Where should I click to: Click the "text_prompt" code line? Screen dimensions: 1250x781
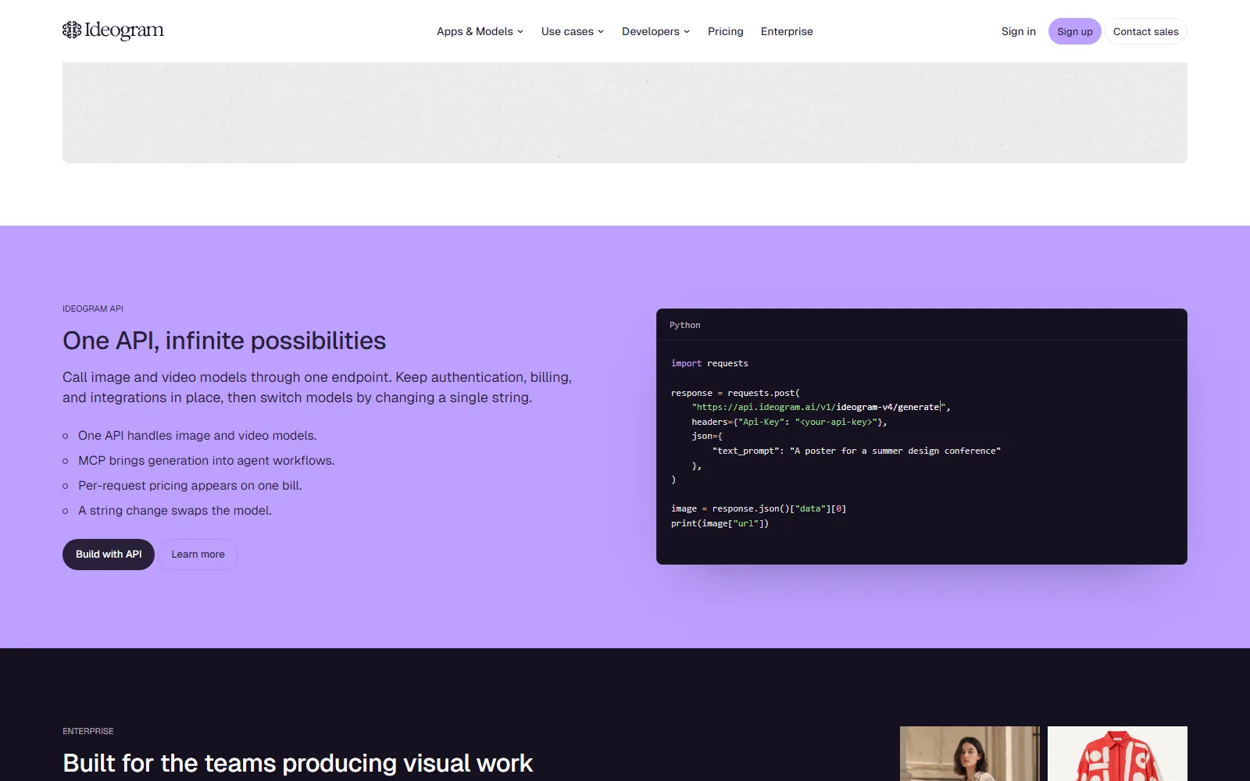coord(856,451)
